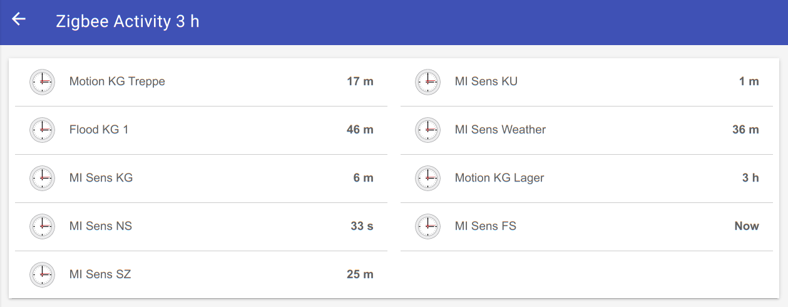Viewport: 788px width, 307px height.
Task: Click the Now status of MI Sens FS
Action: pyautogui.click(x=746, y=226)
